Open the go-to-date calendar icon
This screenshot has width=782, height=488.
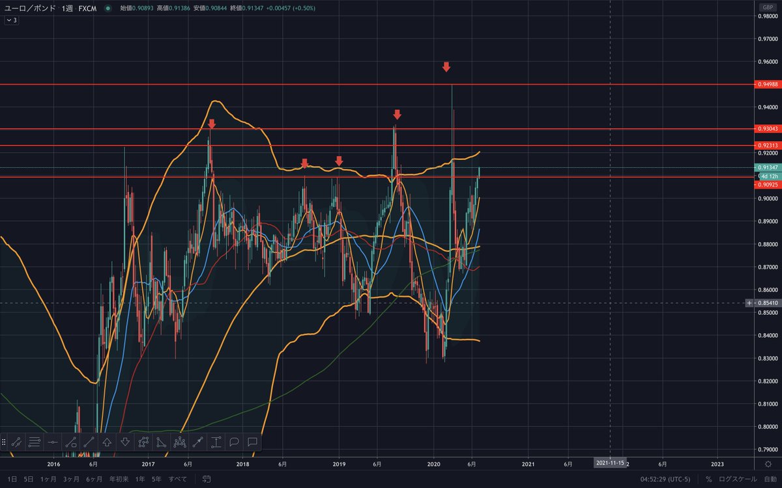206,480
